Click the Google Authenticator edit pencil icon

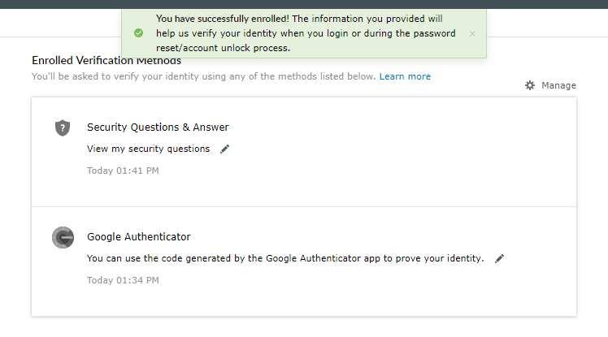[500, 258]
